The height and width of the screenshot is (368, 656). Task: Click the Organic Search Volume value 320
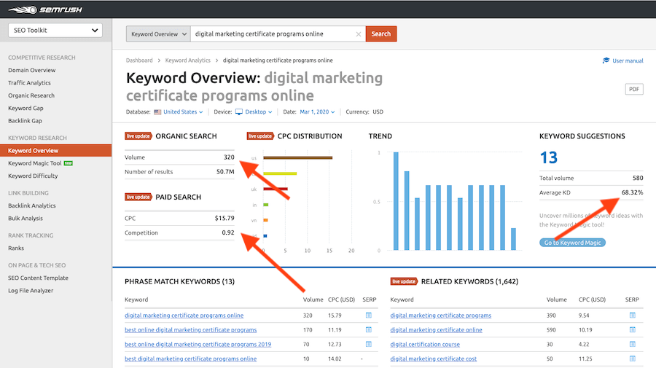[x=229, y=157]
